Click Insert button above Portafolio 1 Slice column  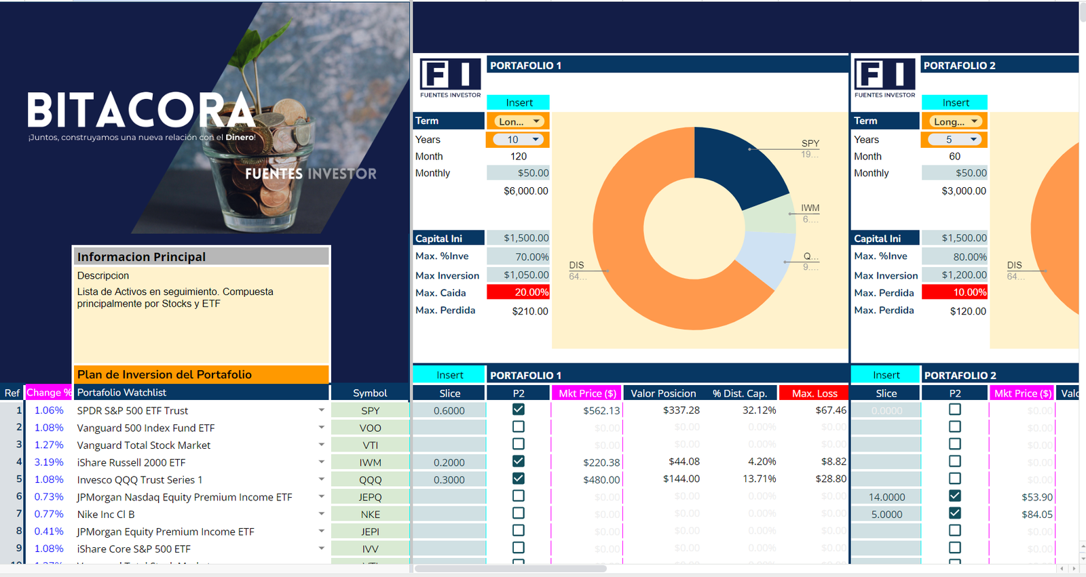tap(449, 375)
